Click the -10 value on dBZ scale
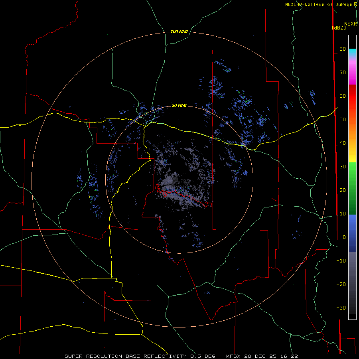The height and width of the screenshot is (359, 359). (x=341, y=261)
